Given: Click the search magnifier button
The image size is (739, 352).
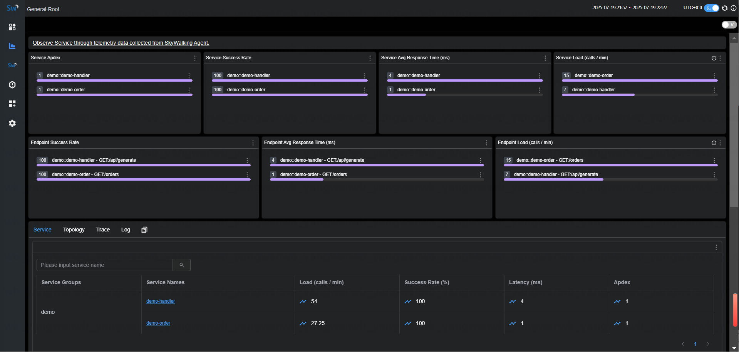Looking at the screenshot, I should (x=181, y=265).
